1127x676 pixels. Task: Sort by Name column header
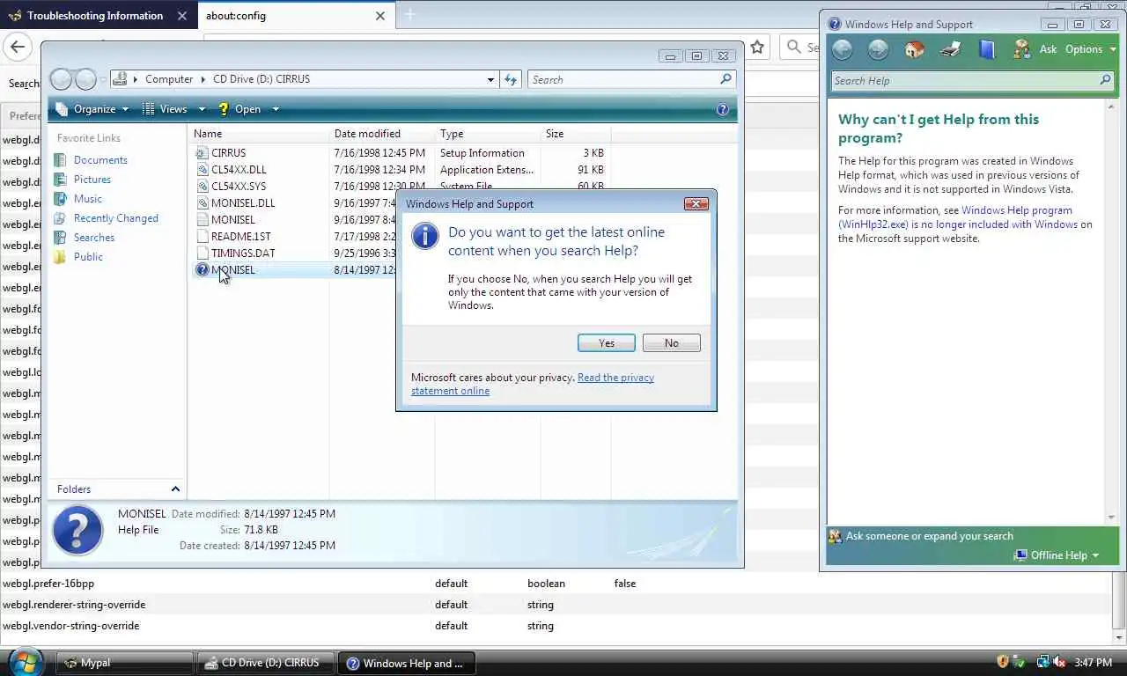click(x=259, y=134)
